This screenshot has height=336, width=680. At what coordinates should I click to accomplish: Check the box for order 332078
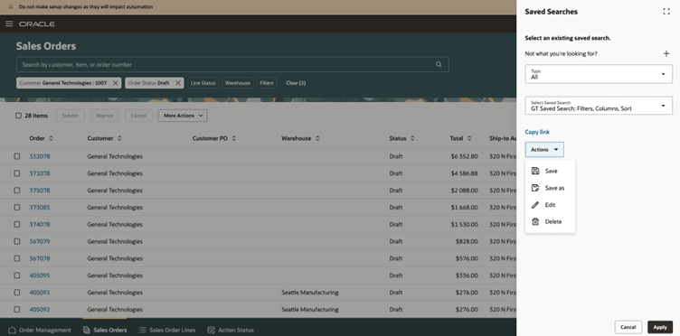pos(17,156)
